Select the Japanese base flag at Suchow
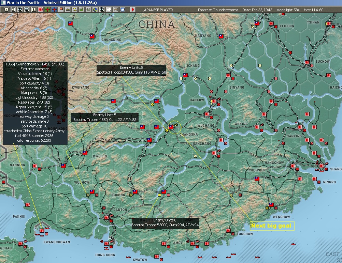 [307, 62]
